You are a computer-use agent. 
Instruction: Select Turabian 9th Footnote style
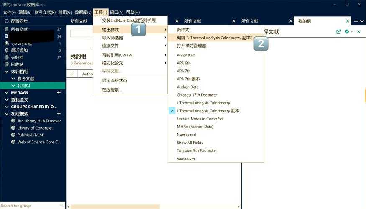196,150
